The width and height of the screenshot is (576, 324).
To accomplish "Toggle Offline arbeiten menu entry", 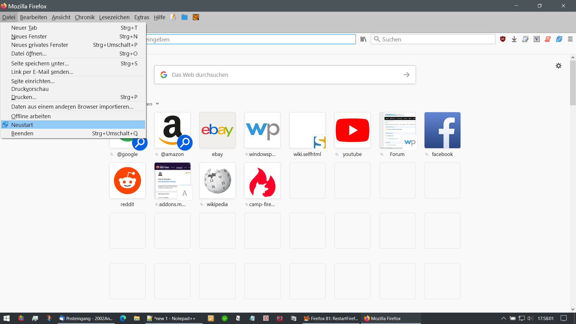I will click(31, 116).
